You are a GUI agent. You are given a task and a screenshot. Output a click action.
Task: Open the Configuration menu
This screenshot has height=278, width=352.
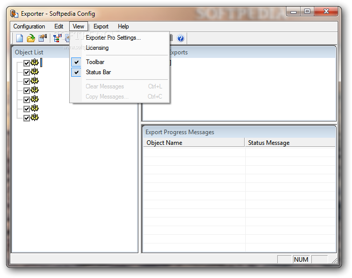[29, 26]
